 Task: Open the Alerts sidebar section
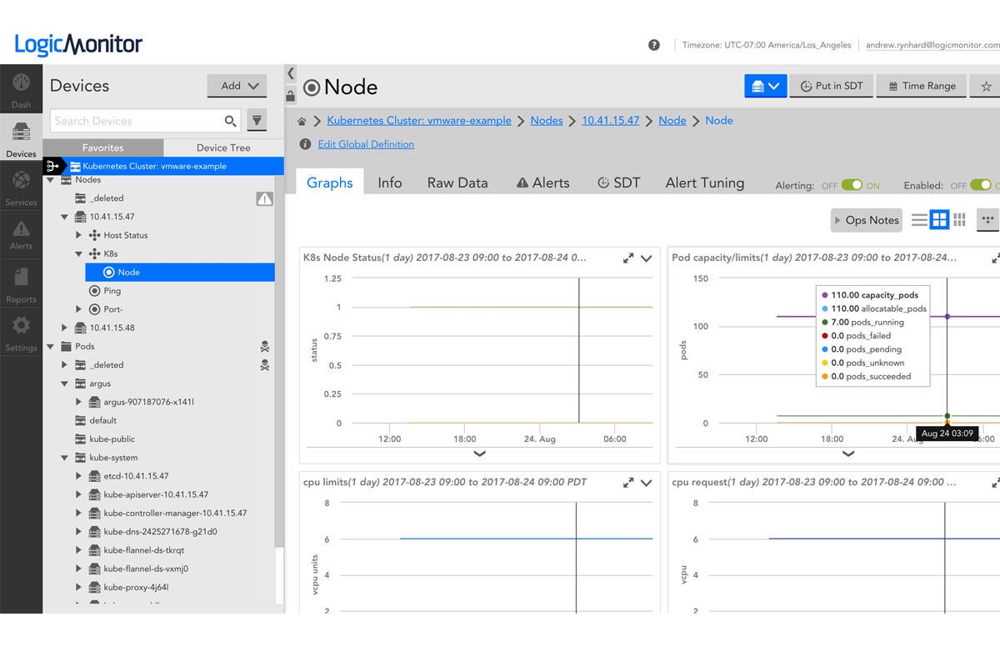(21, 235)
